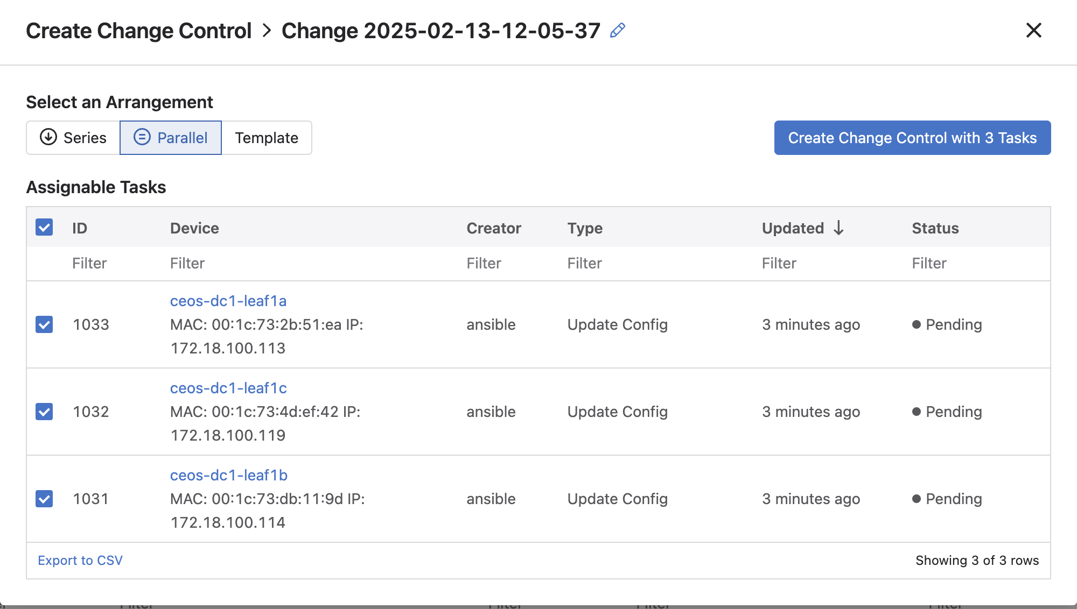The width and height of the screenshot is (1077, 609).
Task: Select the Parallel tab arrangement
Action: point(170,138)
